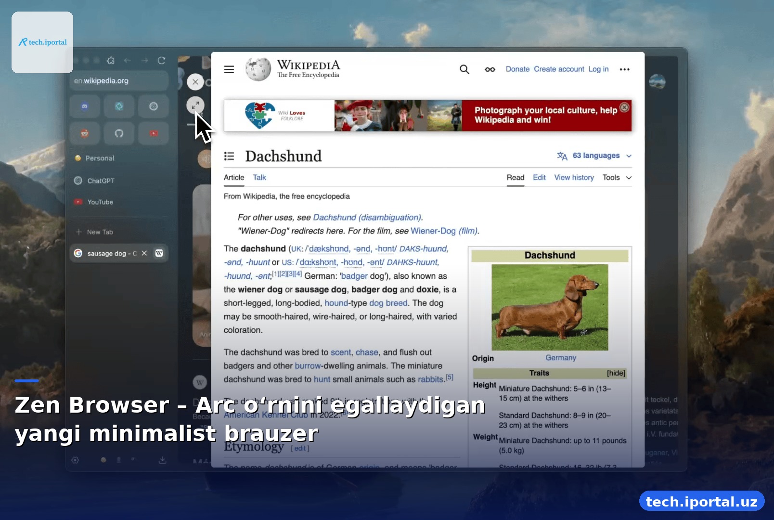Follow the Wiener-Dog (film) link

(444, 231)
